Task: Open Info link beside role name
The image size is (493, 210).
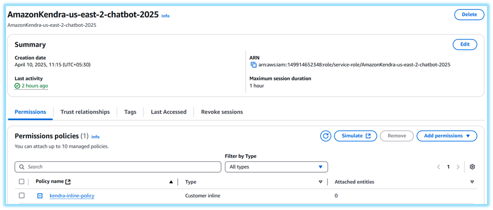Action: (166, 16)
